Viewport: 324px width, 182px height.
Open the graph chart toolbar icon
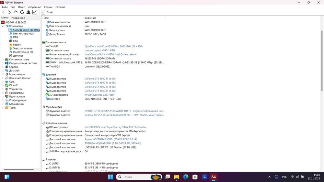pos(35,12)
